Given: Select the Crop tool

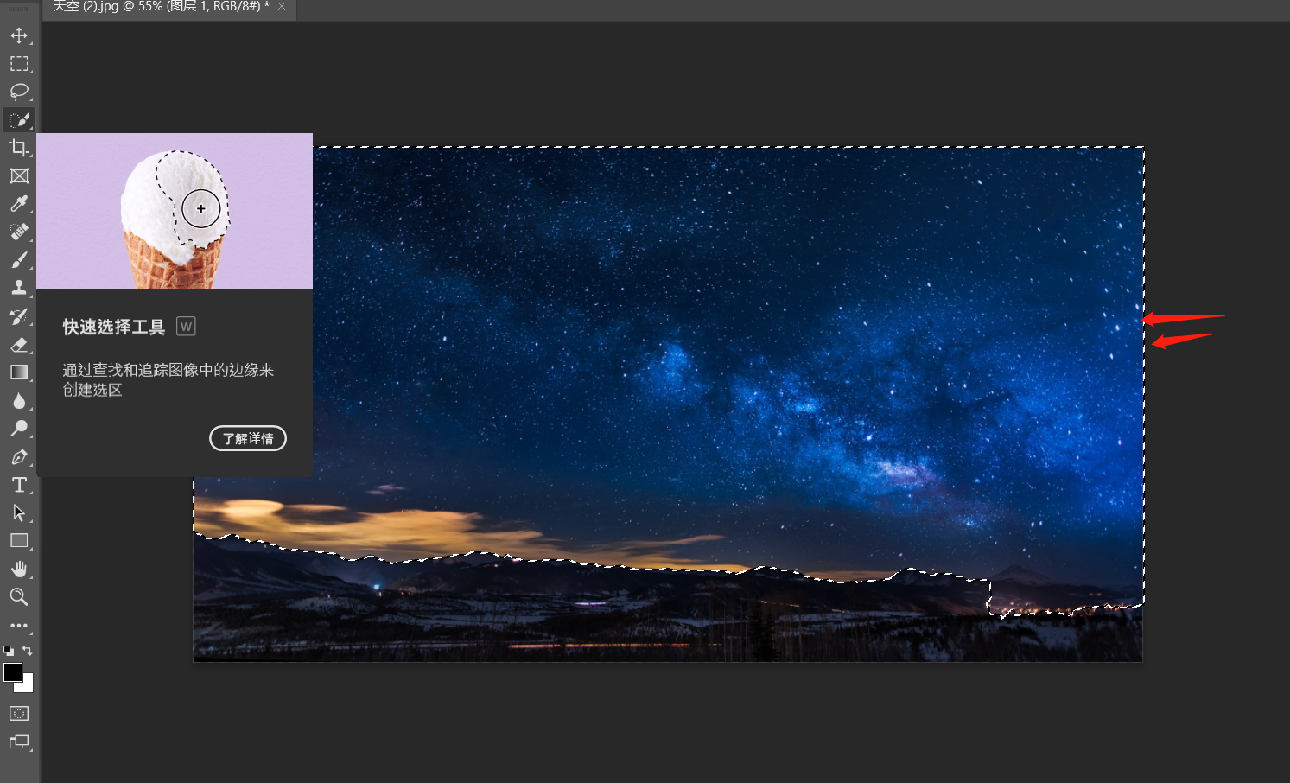Looking at the screenshot, I should [19, 148].
